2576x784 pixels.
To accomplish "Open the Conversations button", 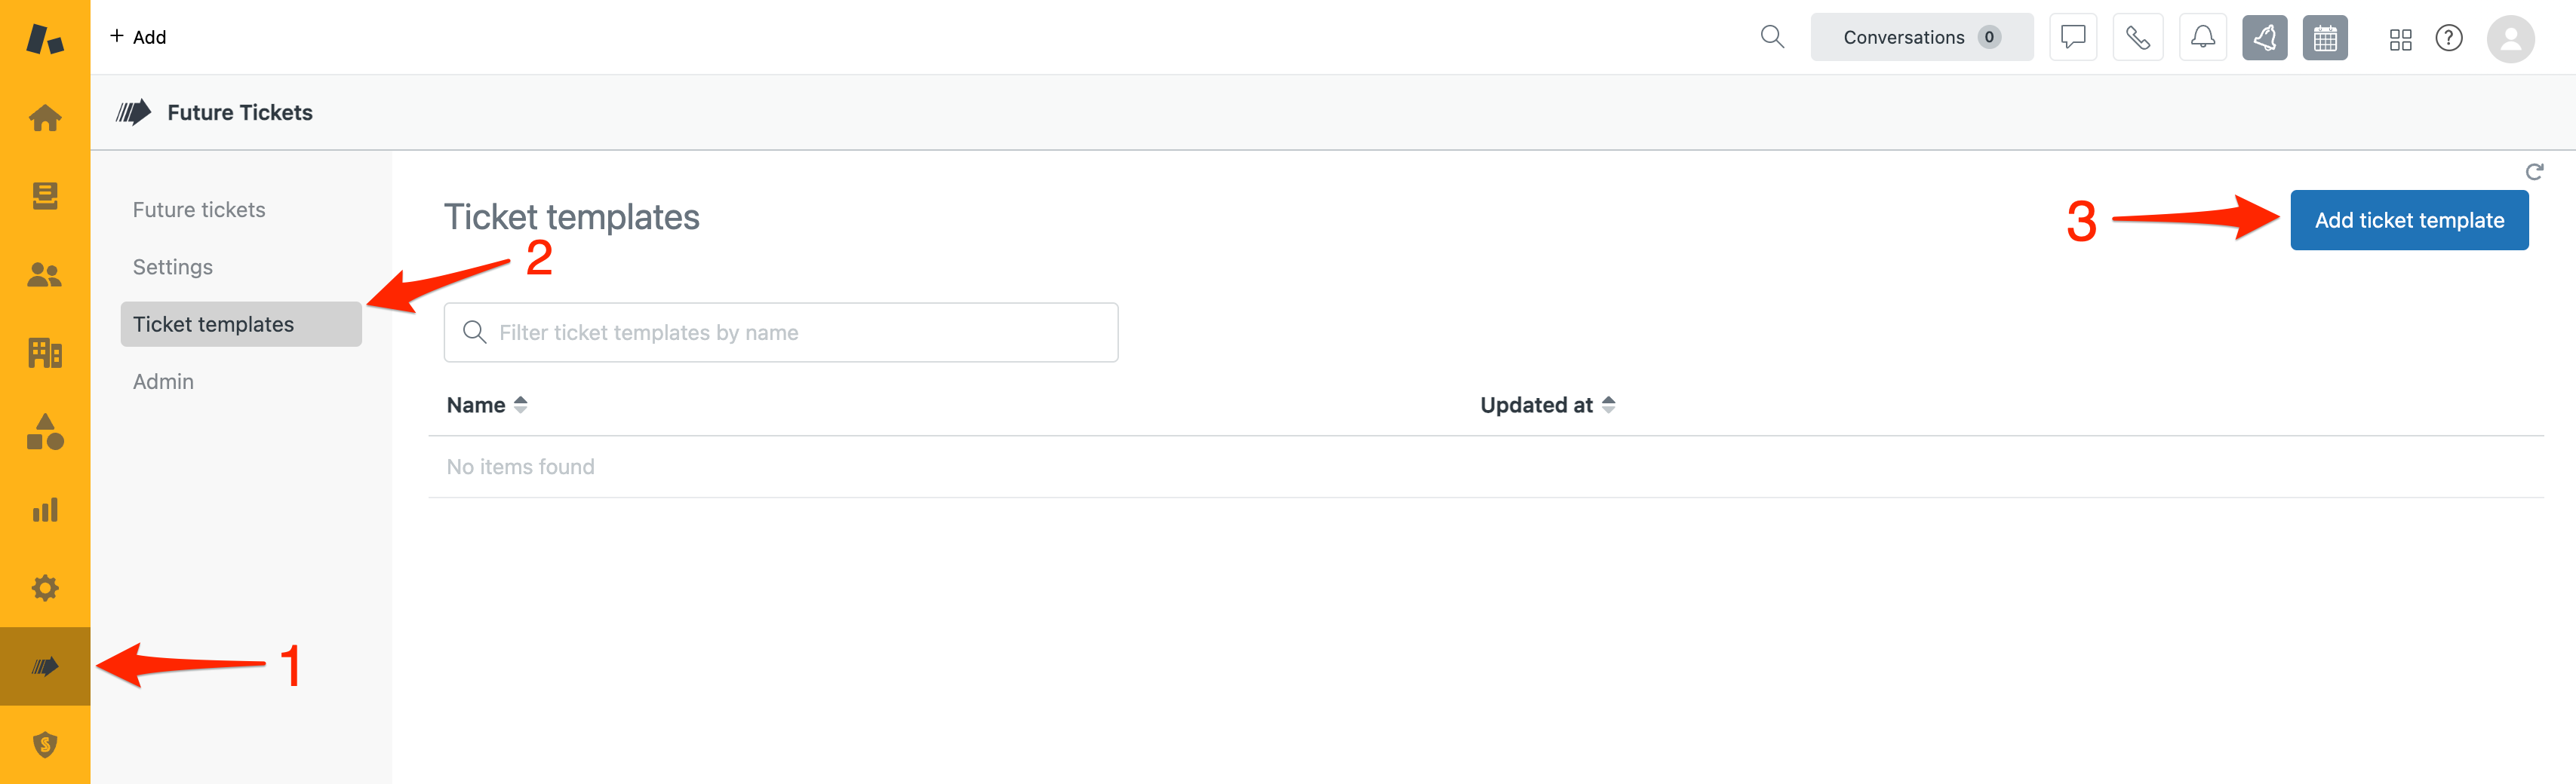I will pos(1920,38).
